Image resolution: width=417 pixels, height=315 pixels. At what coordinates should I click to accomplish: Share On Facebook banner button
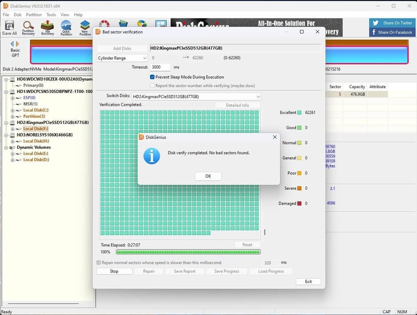click(x=392, y=32)
